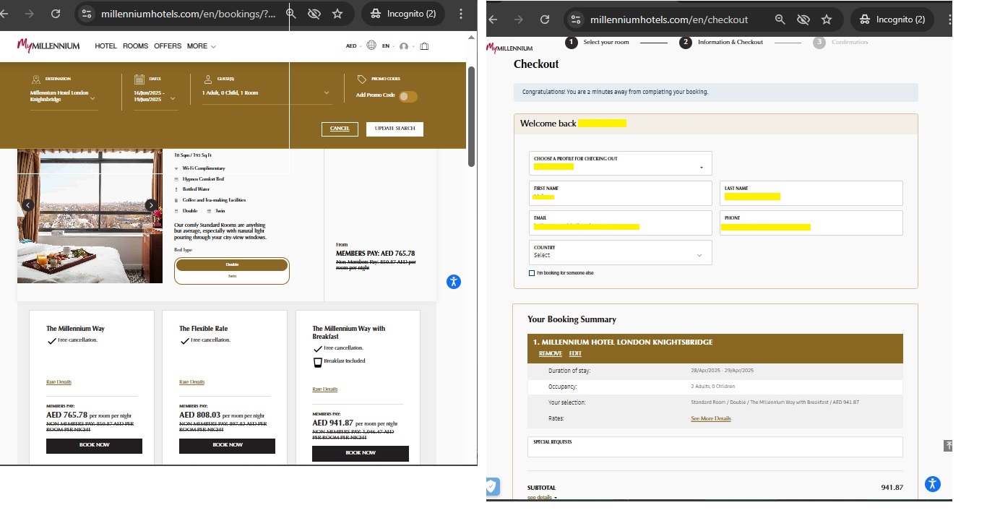The width and height of the screenshot is (987, 513).
Task: Click the destination pin icon
Action: [x=35, y=79]
